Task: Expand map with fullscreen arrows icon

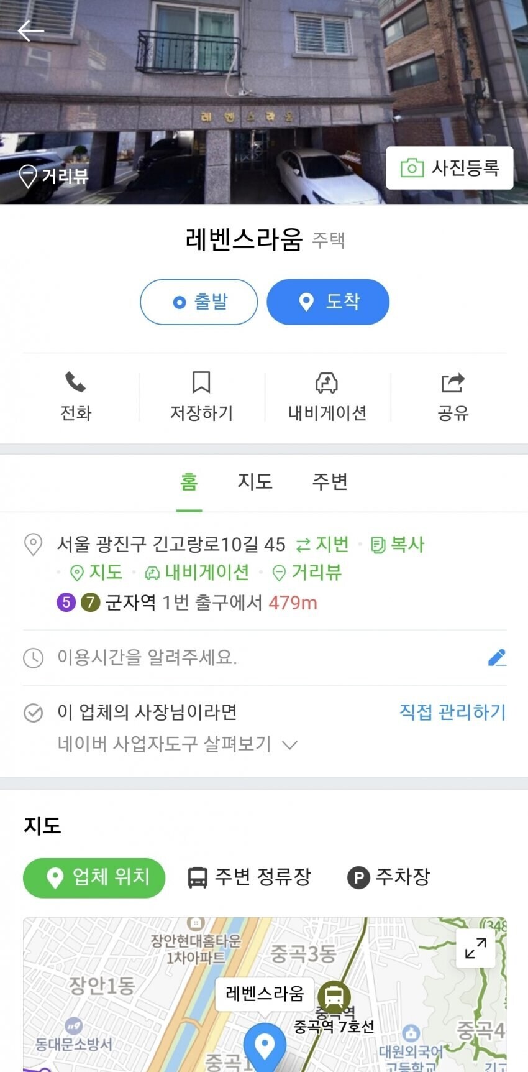Action: pos(476,948)
